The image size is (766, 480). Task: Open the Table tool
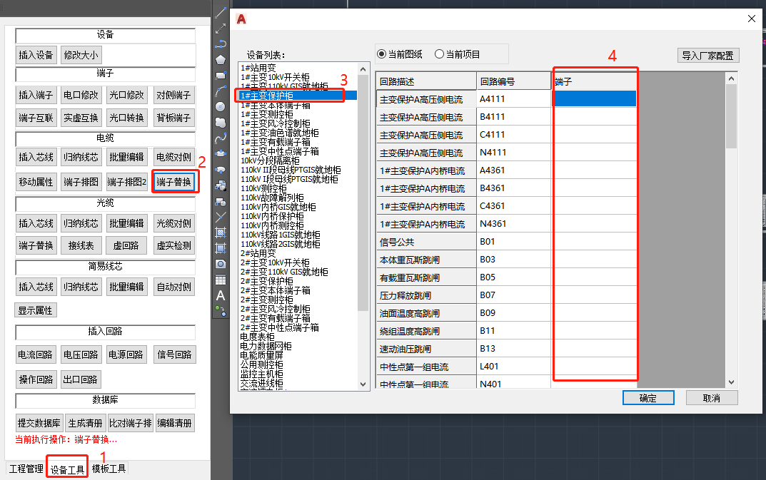pyautogui.click(x=221, y=280)
